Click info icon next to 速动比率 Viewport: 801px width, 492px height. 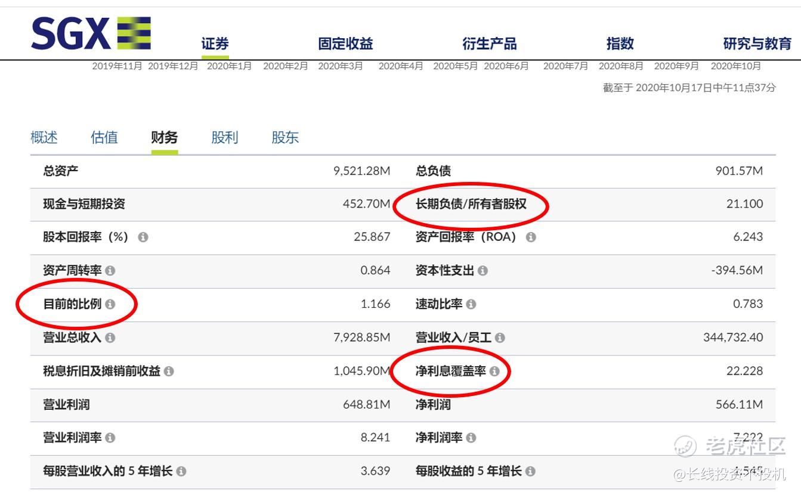coord(471,304)
